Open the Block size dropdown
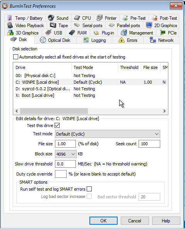 tap(66, 154)
